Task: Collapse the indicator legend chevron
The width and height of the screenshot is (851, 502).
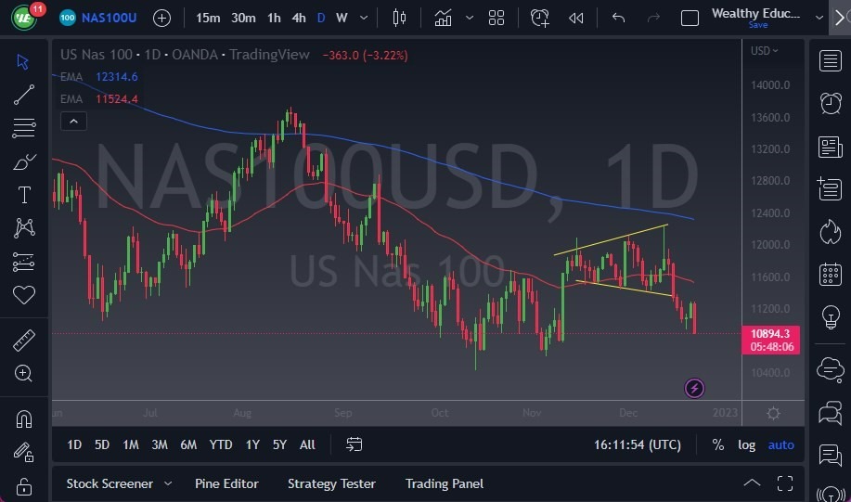Action: pos(73,121)
